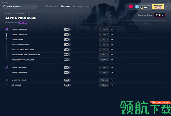
Task: Click the No Reload label
Action: (16, 85)
